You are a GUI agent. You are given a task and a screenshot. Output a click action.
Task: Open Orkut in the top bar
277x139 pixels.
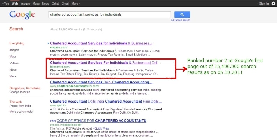[x=55, y=4]
